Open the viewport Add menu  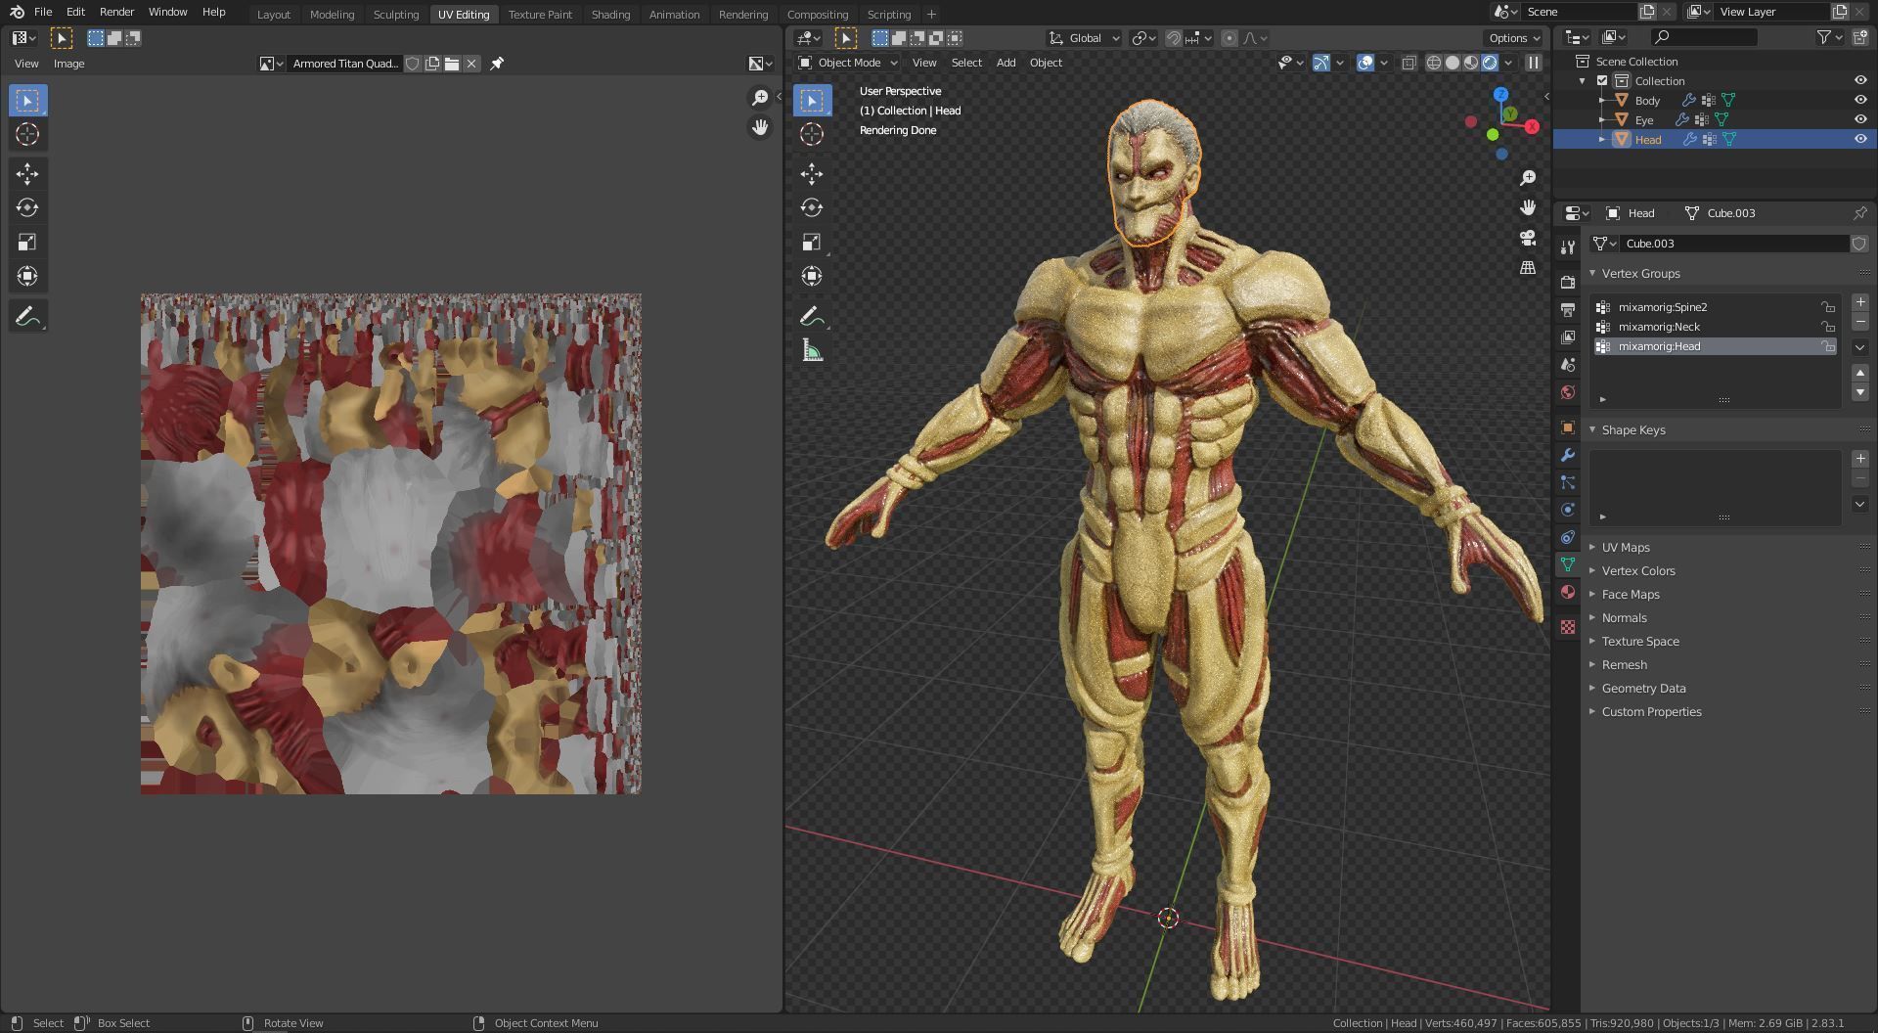tap(1006, 63)
